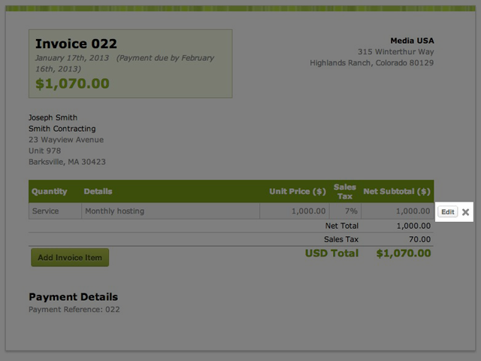Click the Service quantity cell
The width and height of the screenshot is (481, 361).
click(45, 211)
